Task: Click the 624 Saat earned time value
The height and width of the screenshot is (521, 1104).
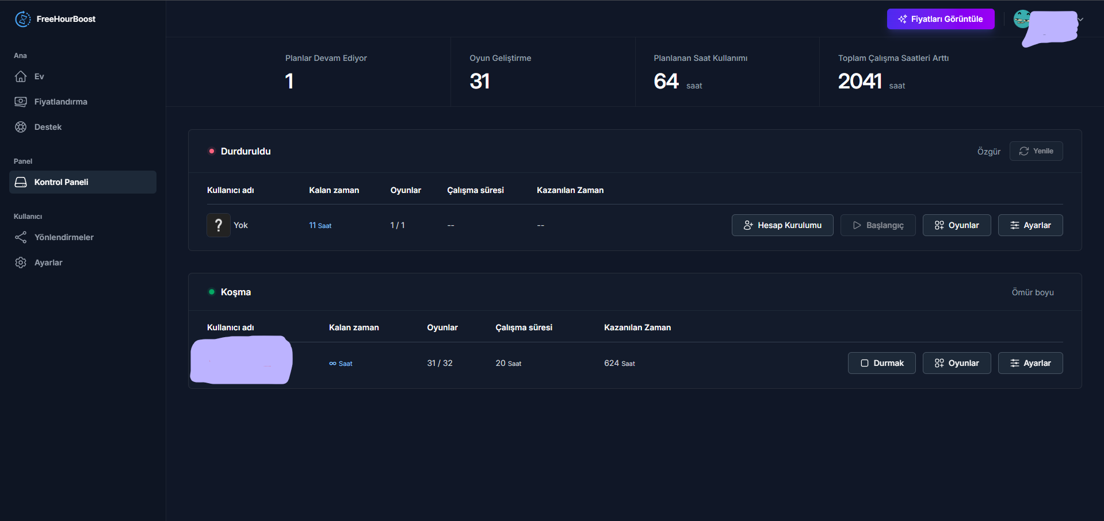Action: [620, 363]
